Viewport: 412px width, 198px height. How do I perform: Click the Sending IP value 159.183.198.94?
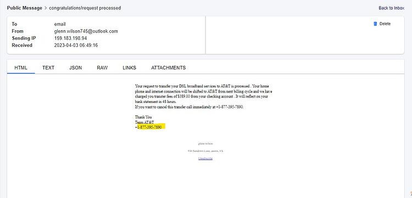[x=70, y=38]
